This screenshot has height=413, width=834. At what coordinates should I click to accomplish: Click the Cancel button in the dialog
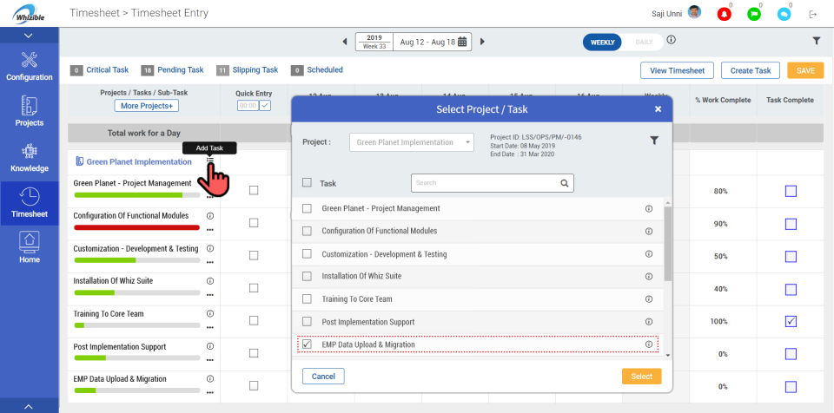(323, 376)
